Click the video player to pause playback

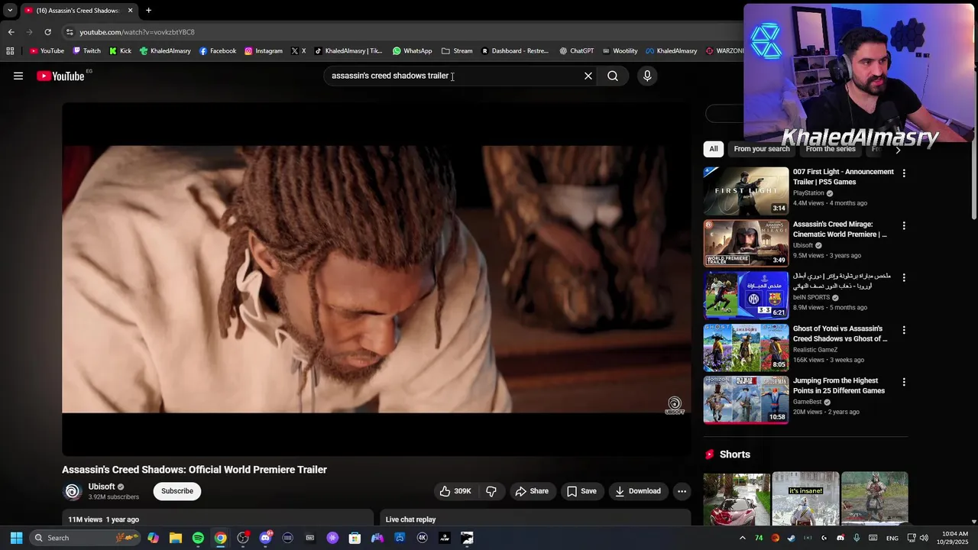pyautogui.click(x=376, y=279)
